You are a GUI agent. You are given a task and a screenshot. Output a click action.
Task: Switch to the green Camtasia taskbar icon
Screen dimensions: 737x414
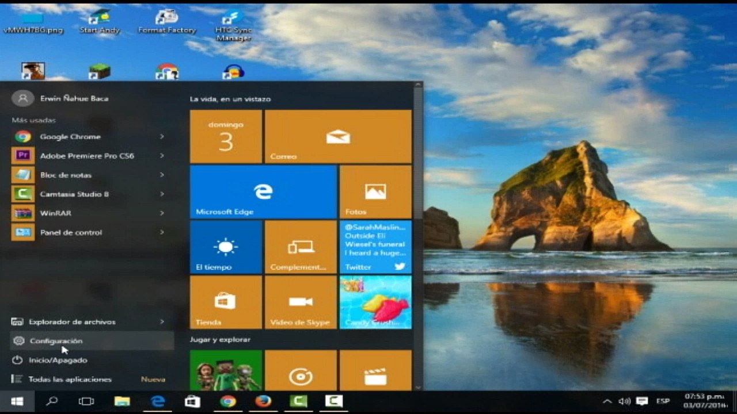298,401
